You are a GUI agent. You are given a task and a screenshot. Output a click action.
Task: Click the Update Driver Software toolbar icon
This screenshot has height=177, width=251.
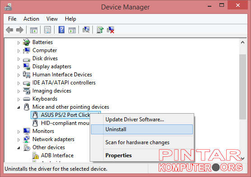pos(100,30)
